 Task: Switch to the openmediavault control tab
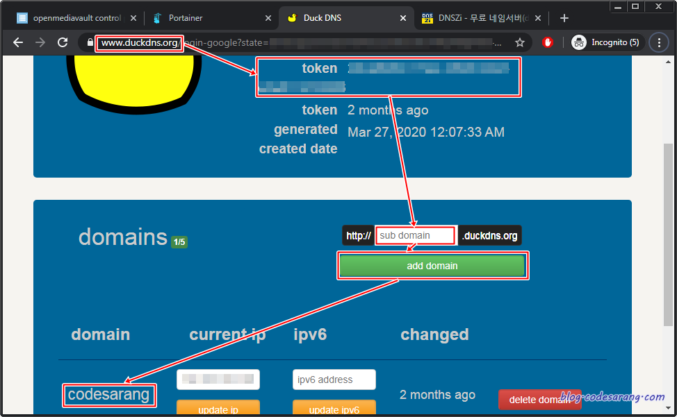[x=76, y=18]
